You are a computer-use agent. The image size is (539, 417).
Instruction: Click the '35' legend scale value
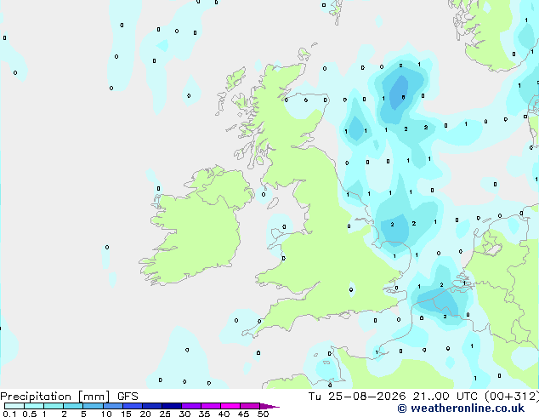(204, 414)
